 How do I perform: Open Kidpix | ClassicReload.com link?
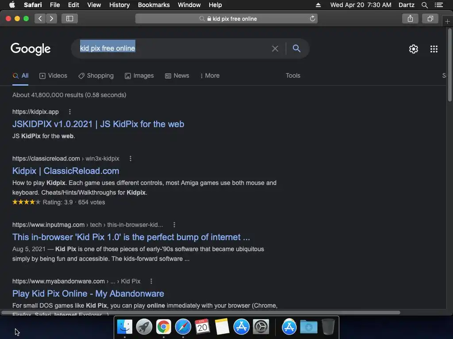click(x=65, y=171)
